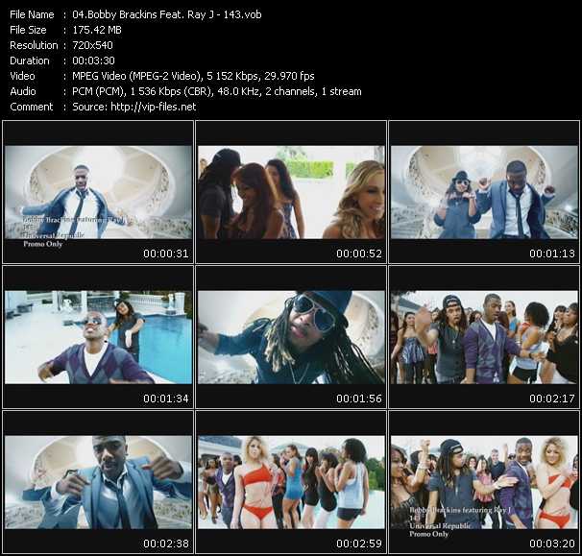
Task: Pick the frame timestamped 00:02:38
Action: [98, 482]
